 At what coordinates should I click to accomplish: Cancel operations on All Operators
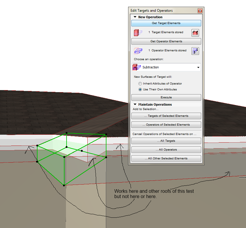[x=166, y=150]
